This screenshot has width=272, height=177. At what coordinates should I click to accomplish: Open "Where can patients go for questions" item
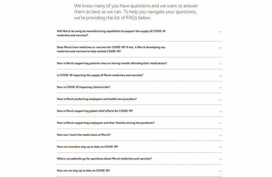tap(104, 158)
